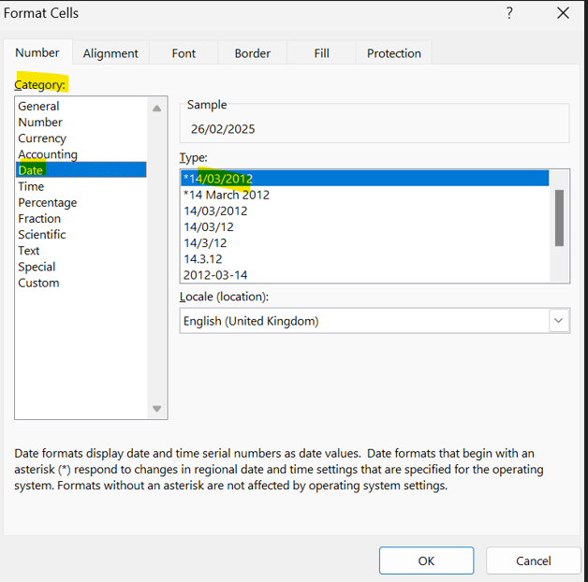Open the Protection tab
This screenshot has width=588, height=582.
394,53
